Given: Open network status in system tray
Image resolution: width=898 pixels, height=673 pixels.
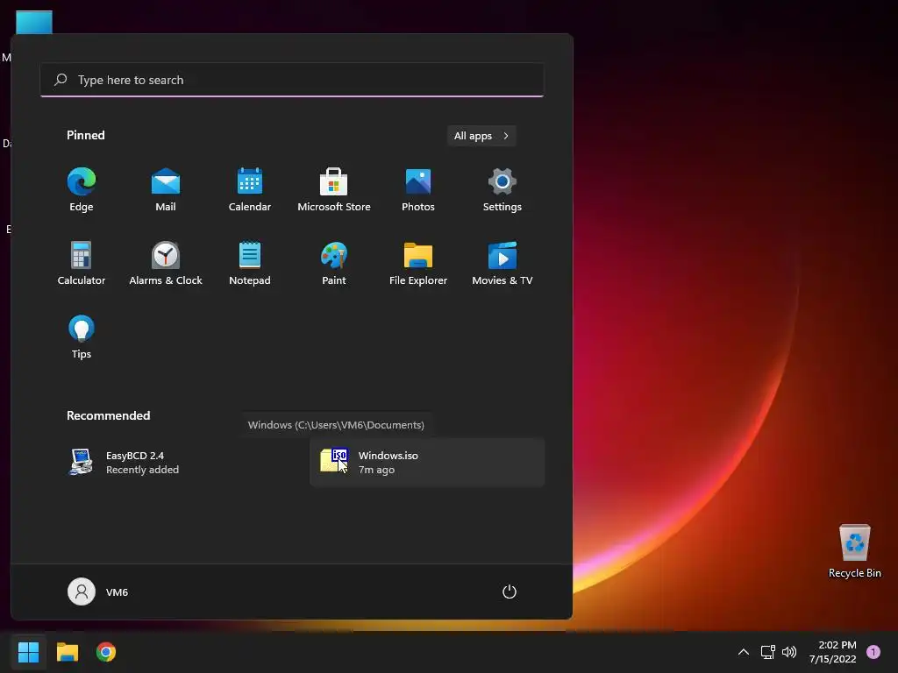Looking at the screenshot, I should 767,652.
